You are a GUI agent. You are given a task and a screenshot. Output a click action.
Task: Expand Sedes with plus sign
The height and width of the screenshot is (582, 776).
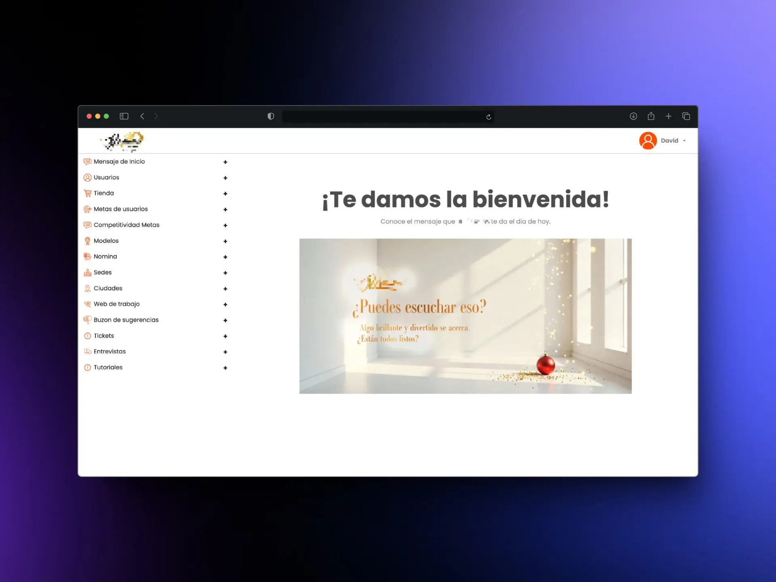226,273
